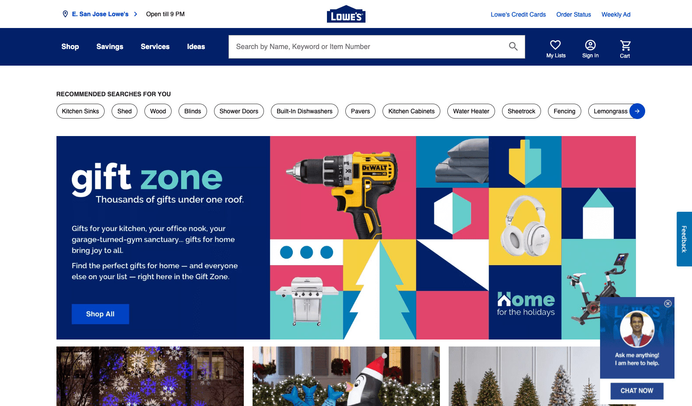Screen dimensions: 692x406
Task: Click the magnifying glass search icon
Action: click(513, 46)
